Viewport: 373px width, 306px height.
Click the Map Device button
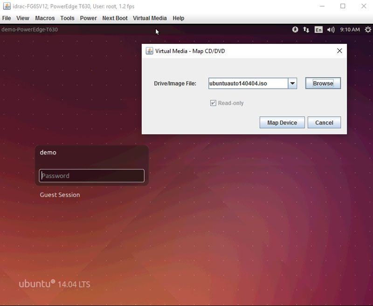pyautogui.click(x=282, y=122)
